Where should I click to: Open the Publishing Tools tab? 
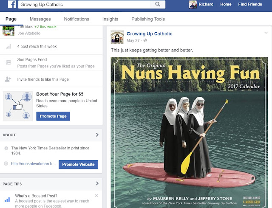[x=148, y=19]
